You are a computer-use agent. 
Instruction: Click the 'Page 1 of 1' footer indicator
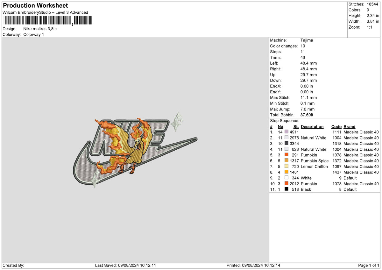click(x=369, y=265)
